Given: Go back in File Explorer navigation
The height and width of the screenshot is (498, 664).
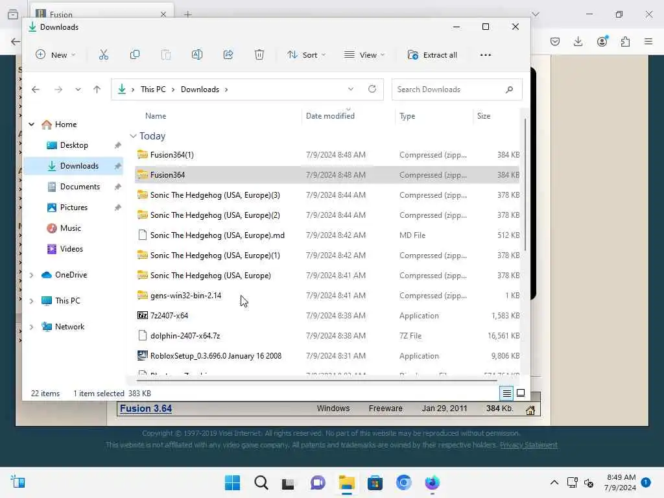Looking at the screenshot, I should [x=36, y=89].
